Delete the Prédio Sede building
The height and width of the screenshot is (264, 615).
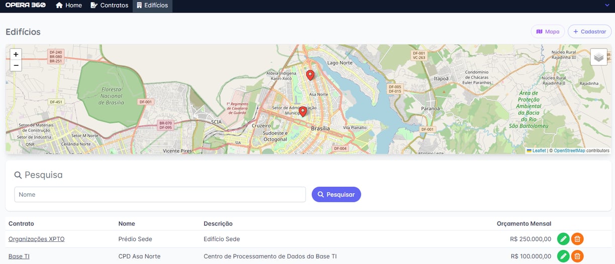tap(577, 239)
